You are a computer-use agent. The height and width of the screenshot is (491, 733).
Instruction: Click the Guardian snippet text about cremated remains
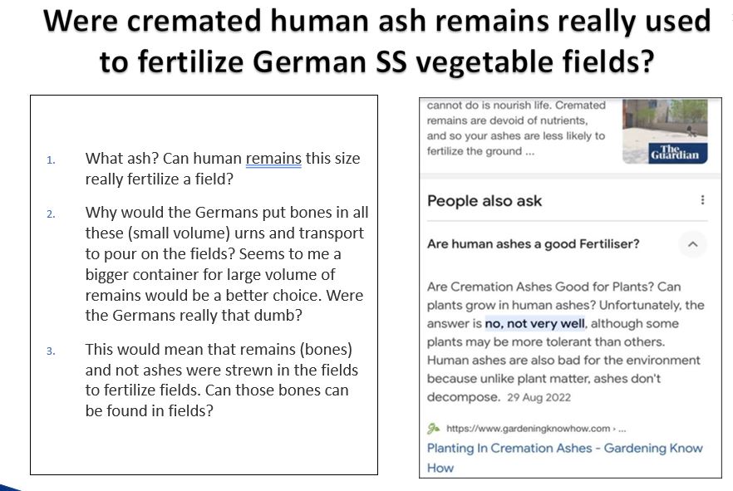516,128
